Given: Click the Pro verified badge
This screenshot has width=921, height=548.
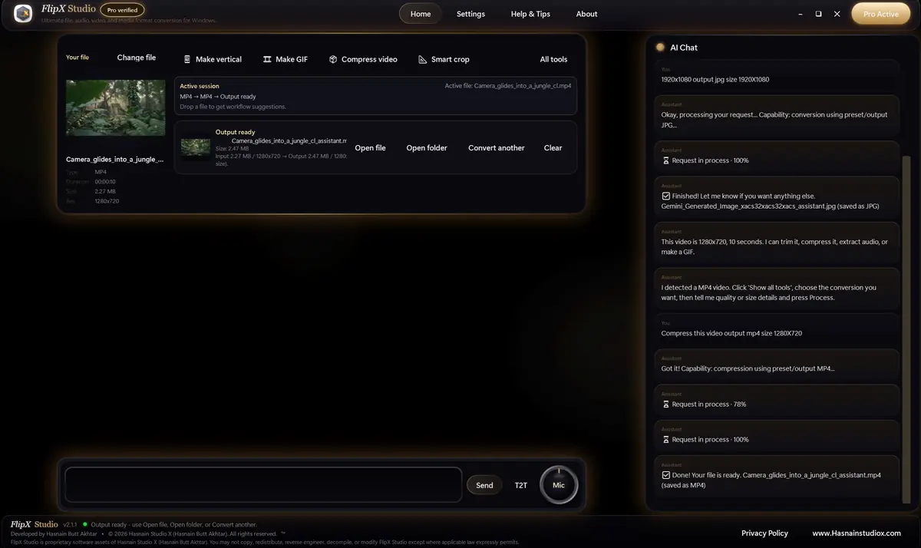Looking at the screenshot, I should coord(122,11).
